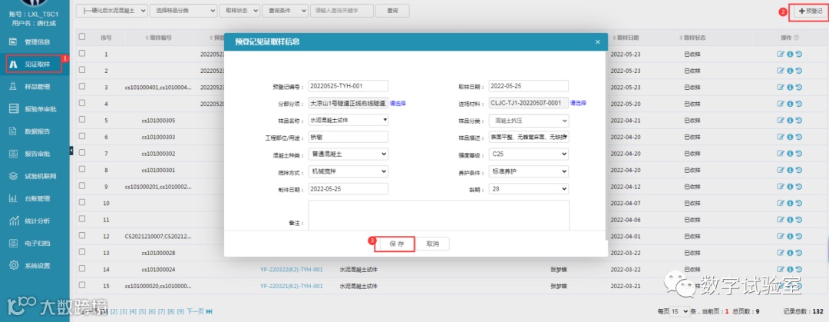Open the 强度等级 C25 dropdown
The width and height of the screenshot is (829, 322).
point(529,154)
